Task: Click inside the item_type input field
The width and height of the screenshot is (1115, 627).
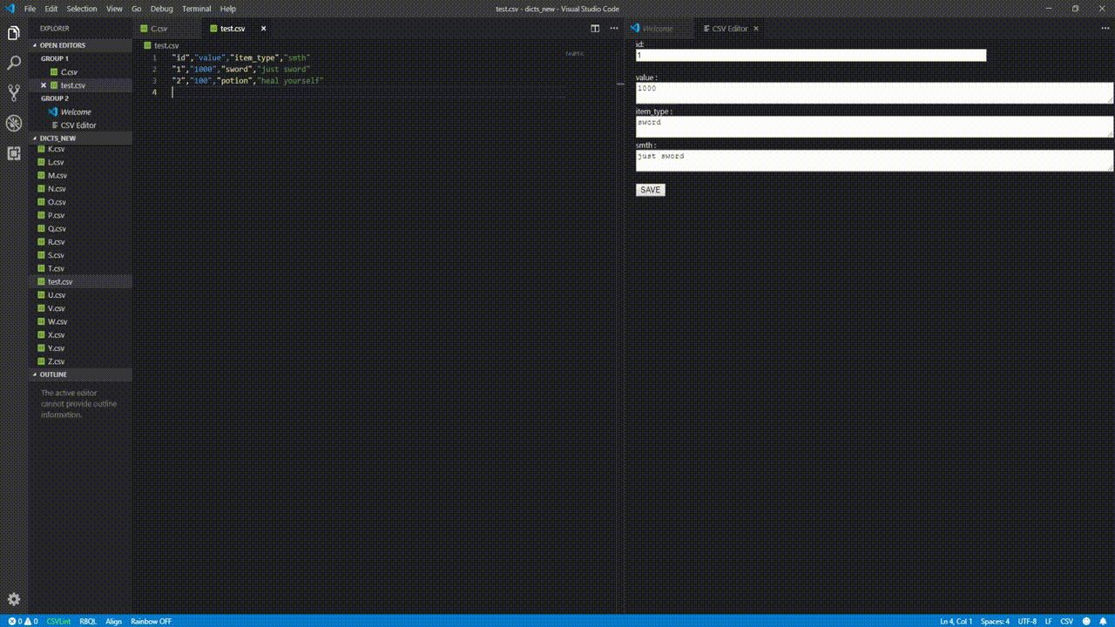Action: [871, 125]
